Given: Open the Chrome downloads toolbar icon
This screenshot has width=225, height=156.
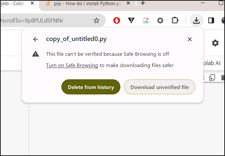Looking at the screenshot, I should coord(197,21).
